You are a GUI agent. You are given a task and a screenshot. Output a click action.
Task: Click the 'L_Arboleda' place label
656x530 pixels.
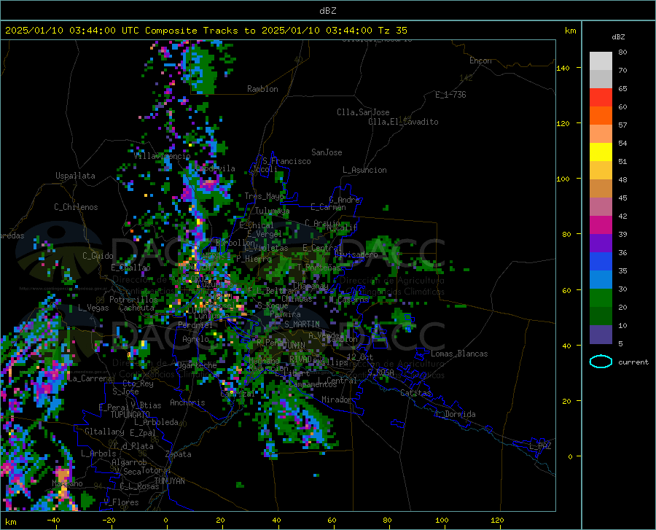pyautogui.click(x=157, y=422)
